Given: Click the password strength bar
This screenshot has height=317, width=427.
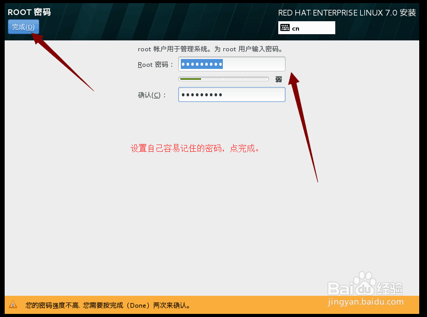Looking at the screenshot, I should pyautogui.click(x=223, y=79).
